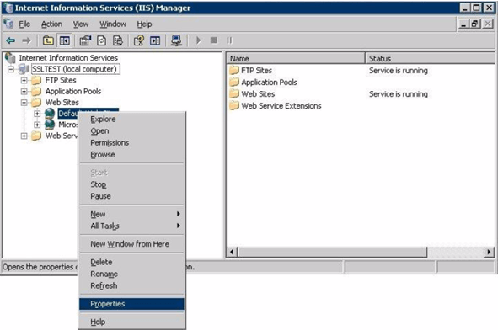
Task: Click the SSLTEST computer icon in the tree
Action: tap(24, 69)
